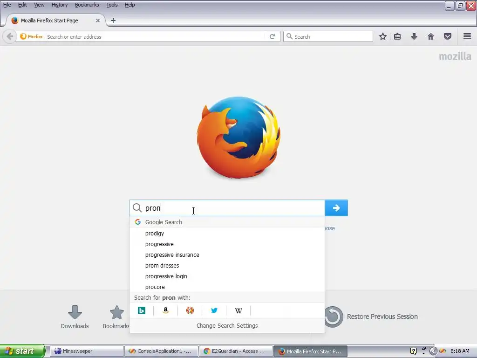The image size is (477, 358).
Task: Open the History menu
Action: 60,5
